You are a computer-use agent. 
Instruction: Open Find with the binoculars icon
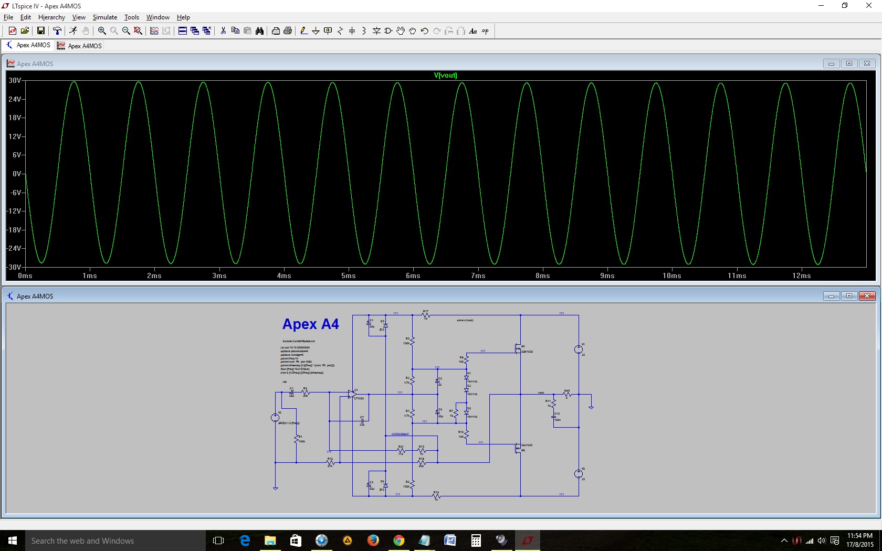click(259, 31)
